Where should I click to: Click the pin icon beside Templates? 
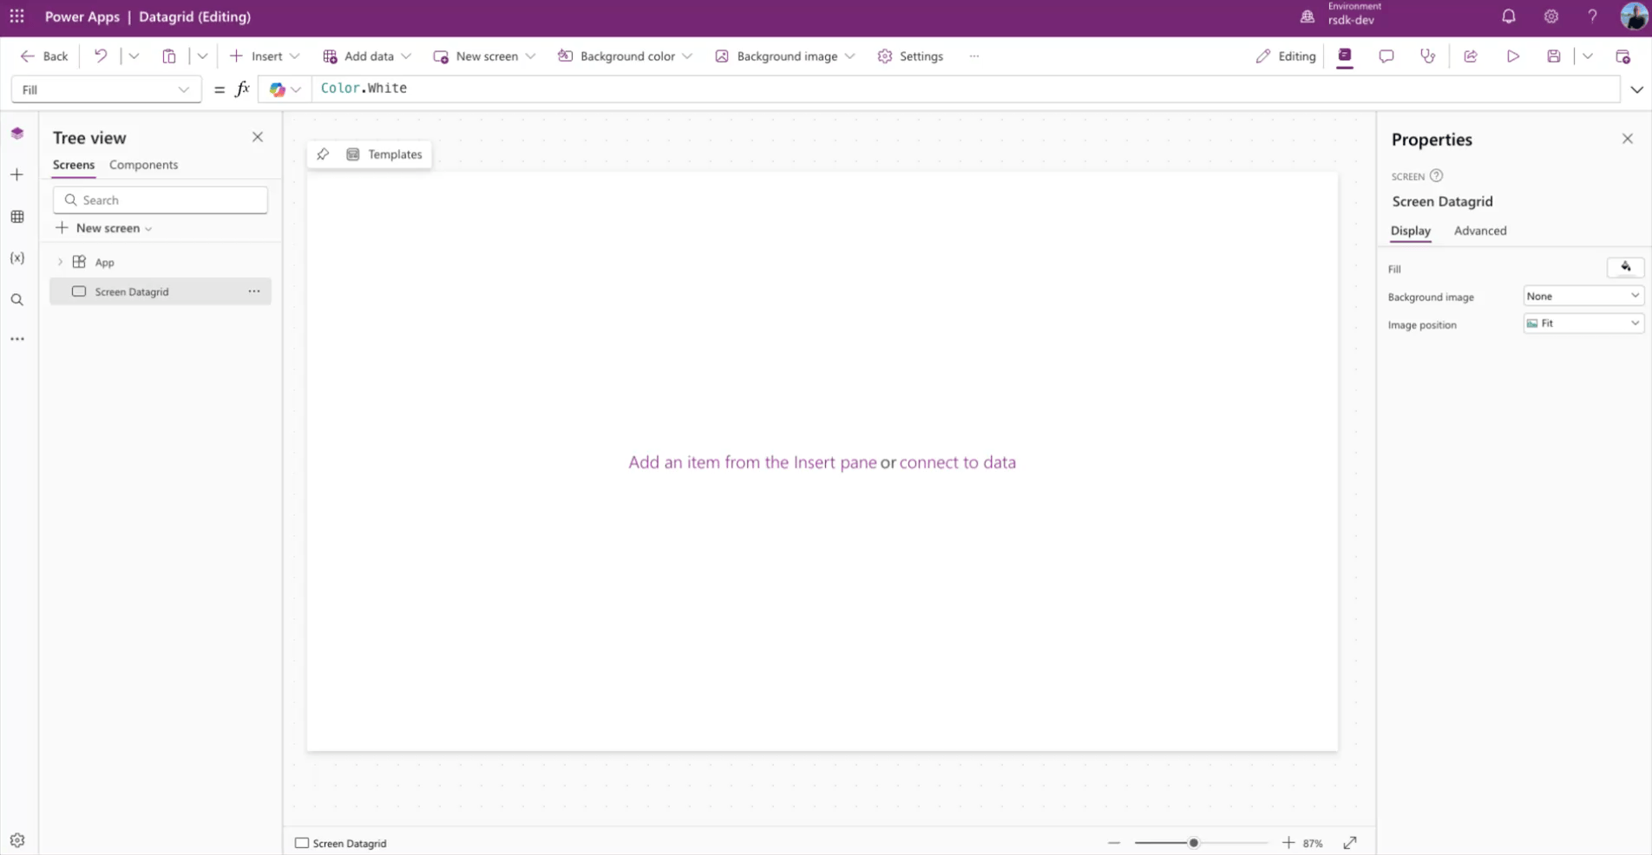tap(323, 154)
